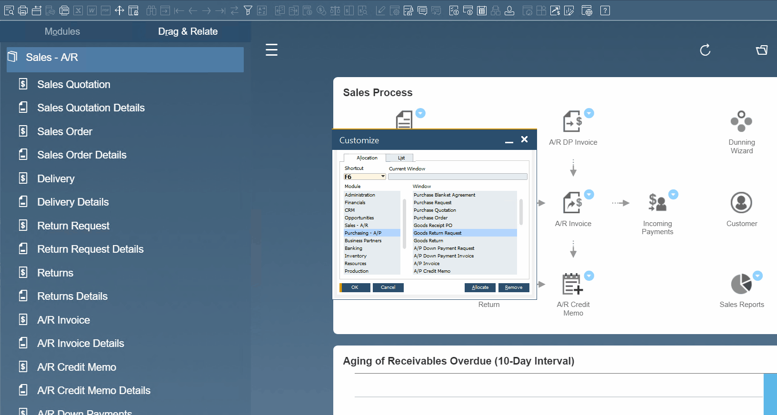
Task: Switch to the Modules tab
Action: [x=62, y=31]
